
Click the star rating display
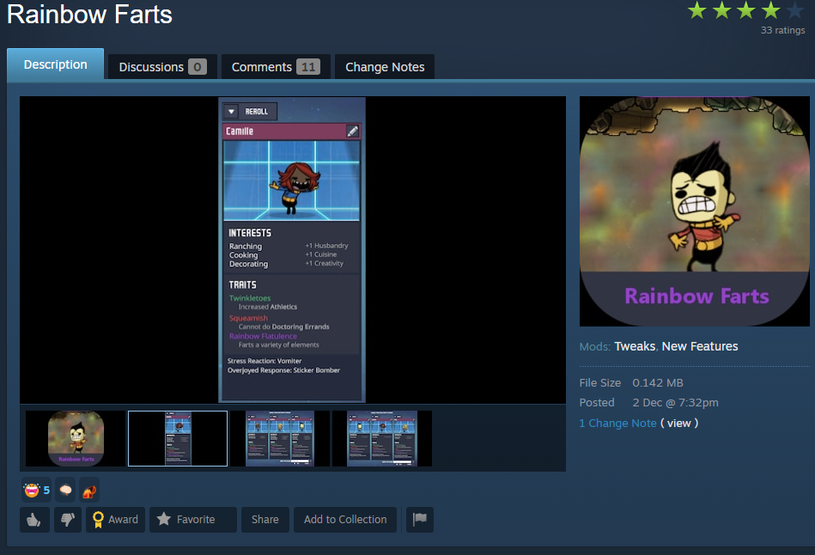[x=745, y=10]
